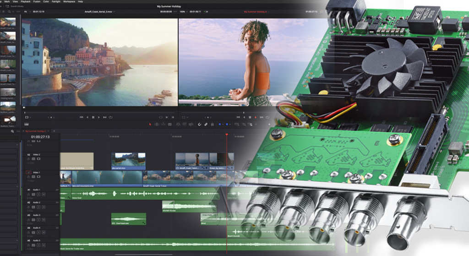The width and height of the screenshot is (469, 256).
Task: Open the Help menu
Action: [x=80, y=1]
